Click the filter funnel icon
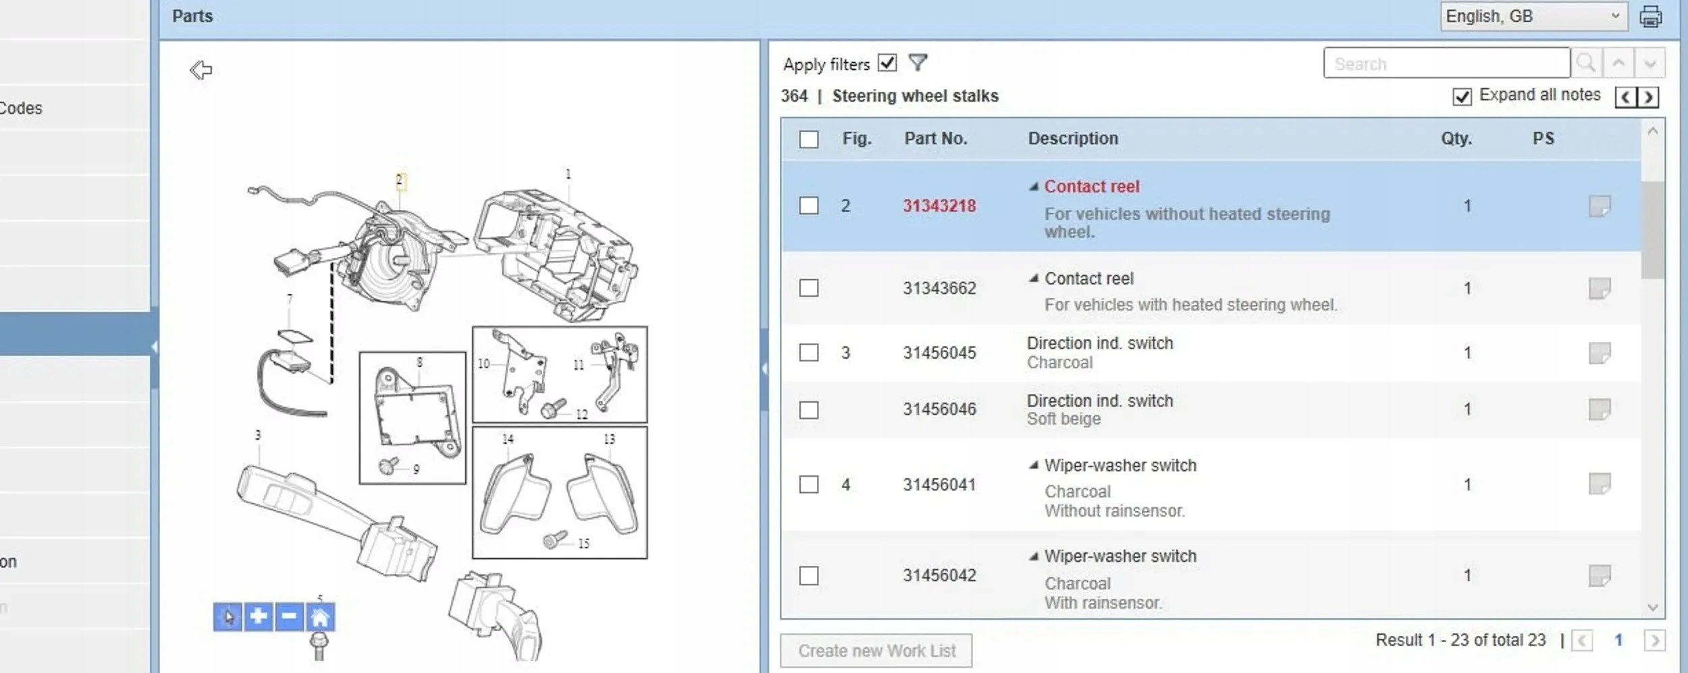 point(918,63)
